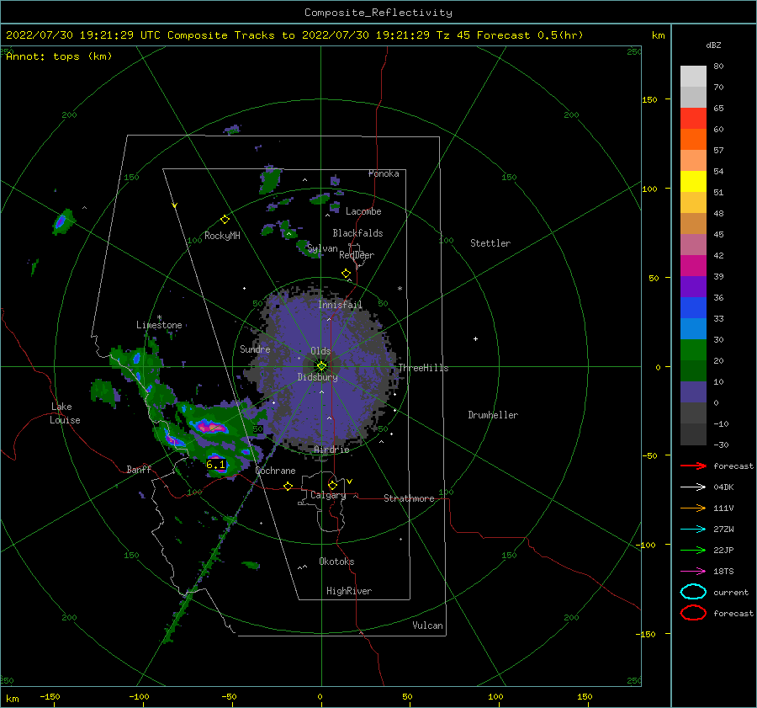Select the orange 111V track arrow
This screenshot has height=708, width=757.
tap(693, 508)
